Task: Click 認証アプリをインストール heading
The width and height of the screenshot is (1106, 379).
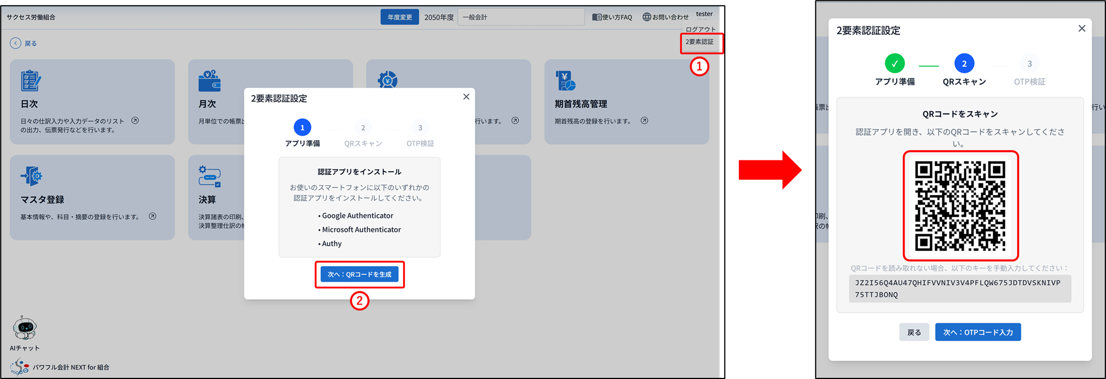Action: [359, 172]
